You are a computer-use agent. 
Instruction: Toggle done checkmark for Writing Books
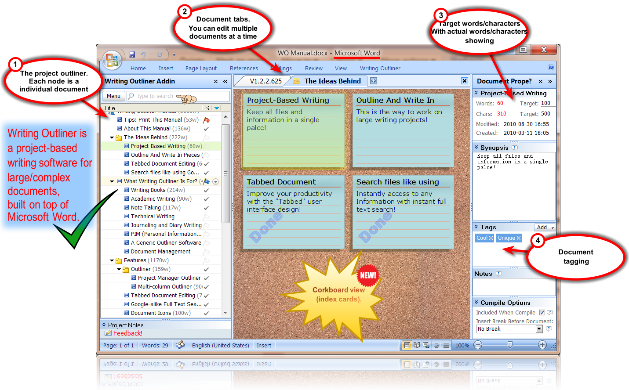point(206,190)
